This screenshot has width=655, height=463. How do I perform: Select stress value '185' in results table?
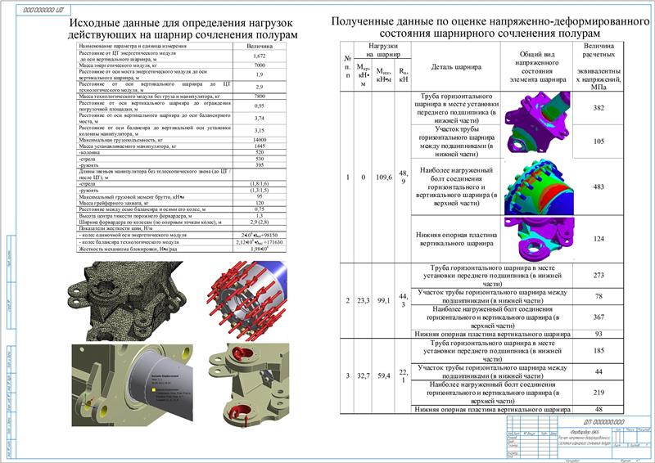click(x=599, y=351)
